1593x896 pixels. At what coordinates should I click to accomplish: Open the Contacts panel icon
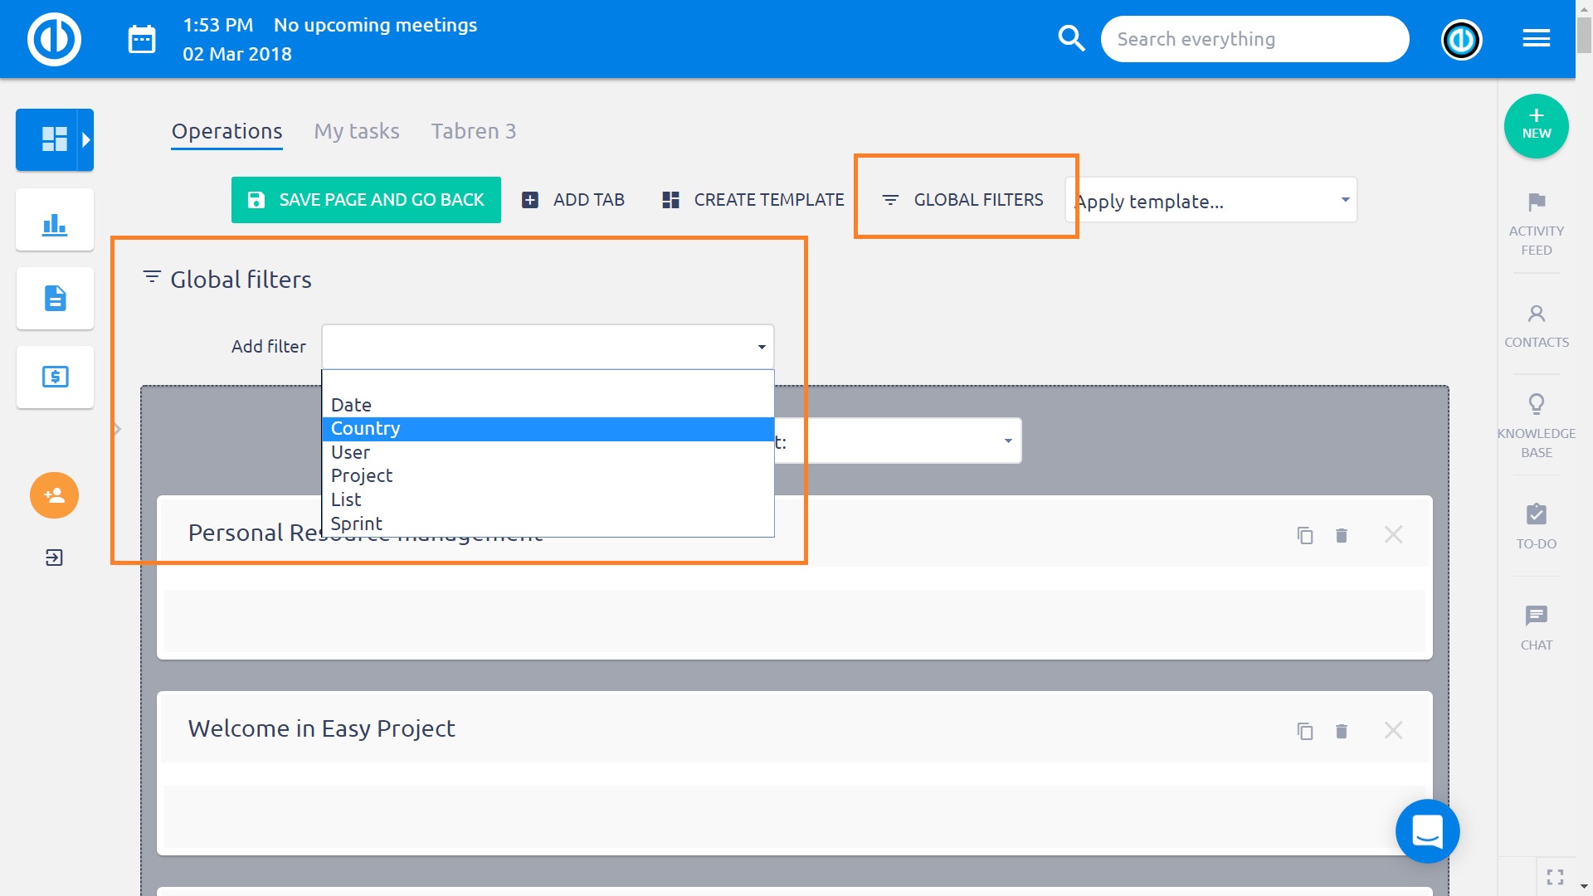coord(1536,314)
